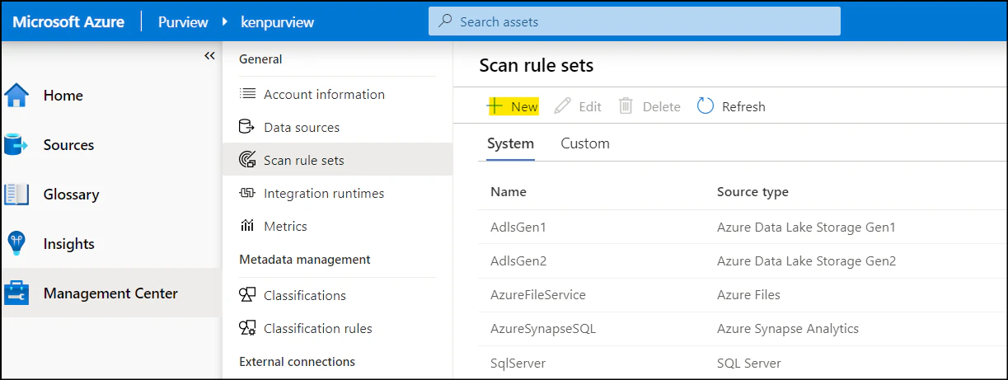Select the AzureFileService rule set
This screenshot has height=380, width=1008.
pyautogui.click(x=538, y=294)
